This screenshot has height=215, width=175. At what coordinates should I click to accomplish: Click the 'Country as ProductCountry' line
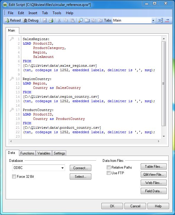point(59,119)
